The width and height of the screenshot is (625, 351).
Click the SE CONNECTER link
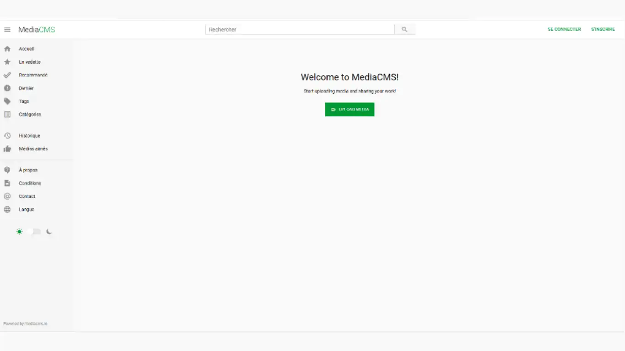[564, 29]
